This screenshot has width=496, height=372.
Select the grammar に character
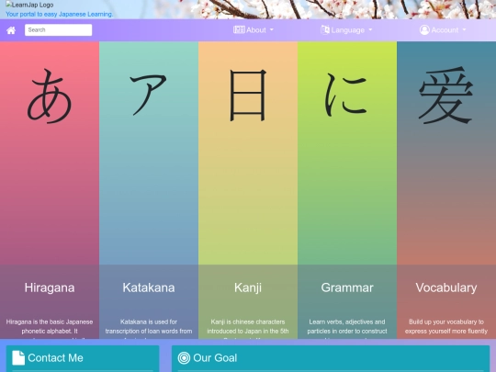[x=346, y=95]
